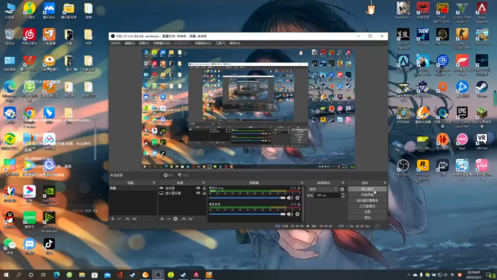The width and height of the screenshot is (497, 280).
Task: Pop out the Scenes dock via header icon
Action: pyautogui.click(x=154, y=183)
